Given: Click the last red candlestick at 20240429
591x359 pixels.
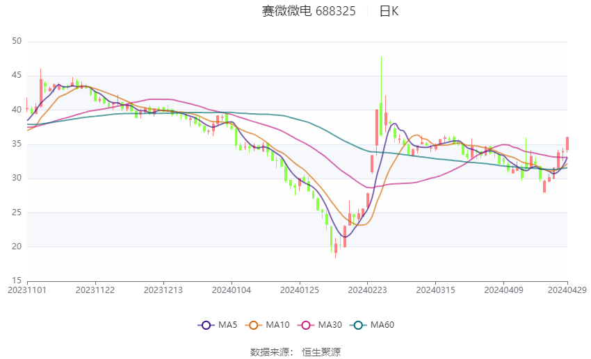Looking at the screenshot, I should 567,144.
